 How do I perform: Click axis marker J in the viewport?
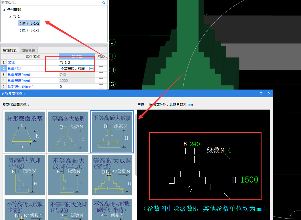point(112,42)
